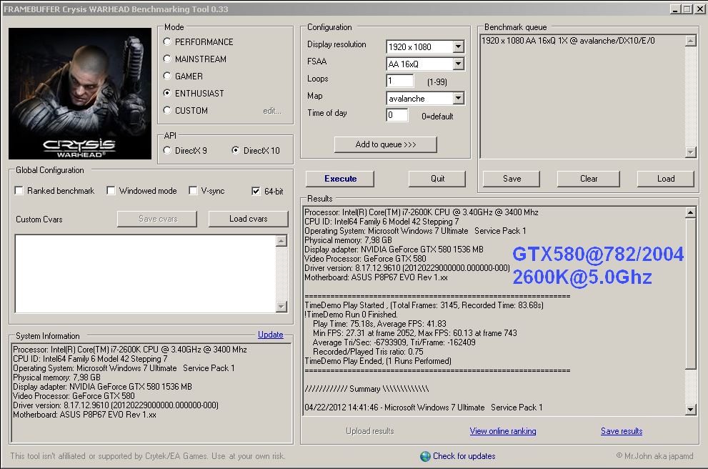
Task: Click the Results panel scroll-up arrow
Action: [x=690, y=212]
